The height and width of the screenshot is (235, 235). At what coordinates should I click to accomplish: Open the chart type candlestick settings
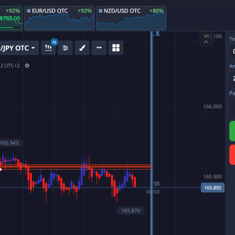point(48,48)
